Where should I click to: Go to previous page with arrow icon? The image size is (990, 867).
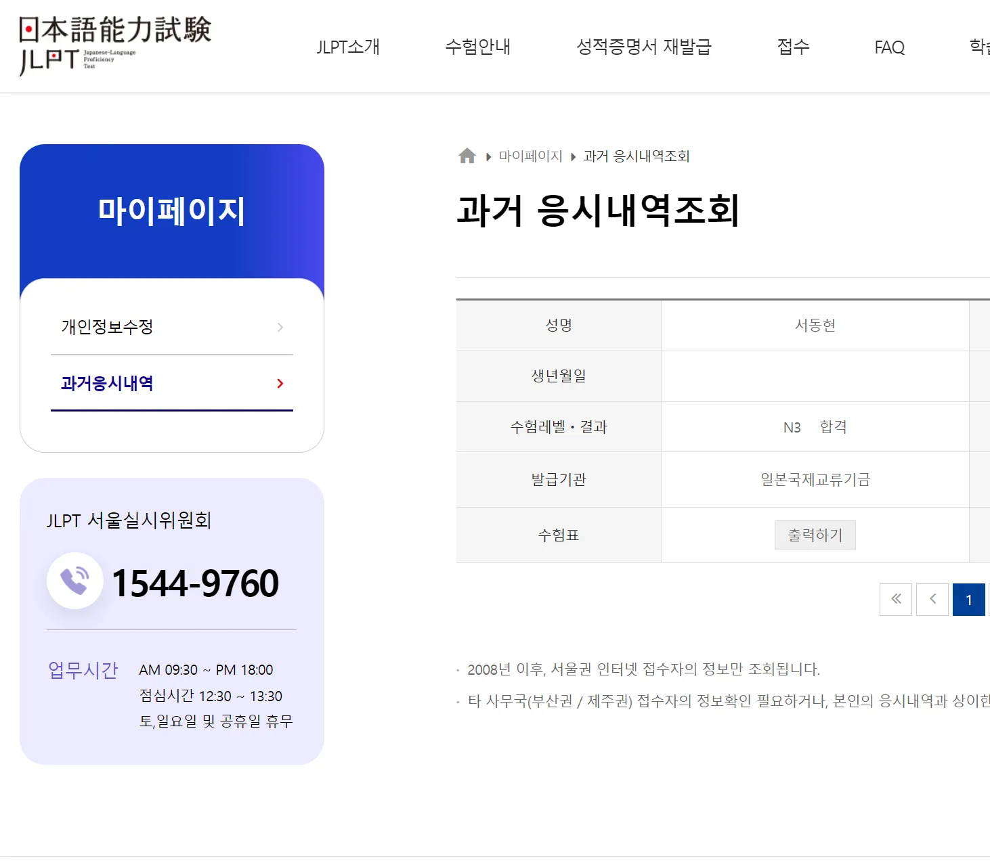click(932, 600)
